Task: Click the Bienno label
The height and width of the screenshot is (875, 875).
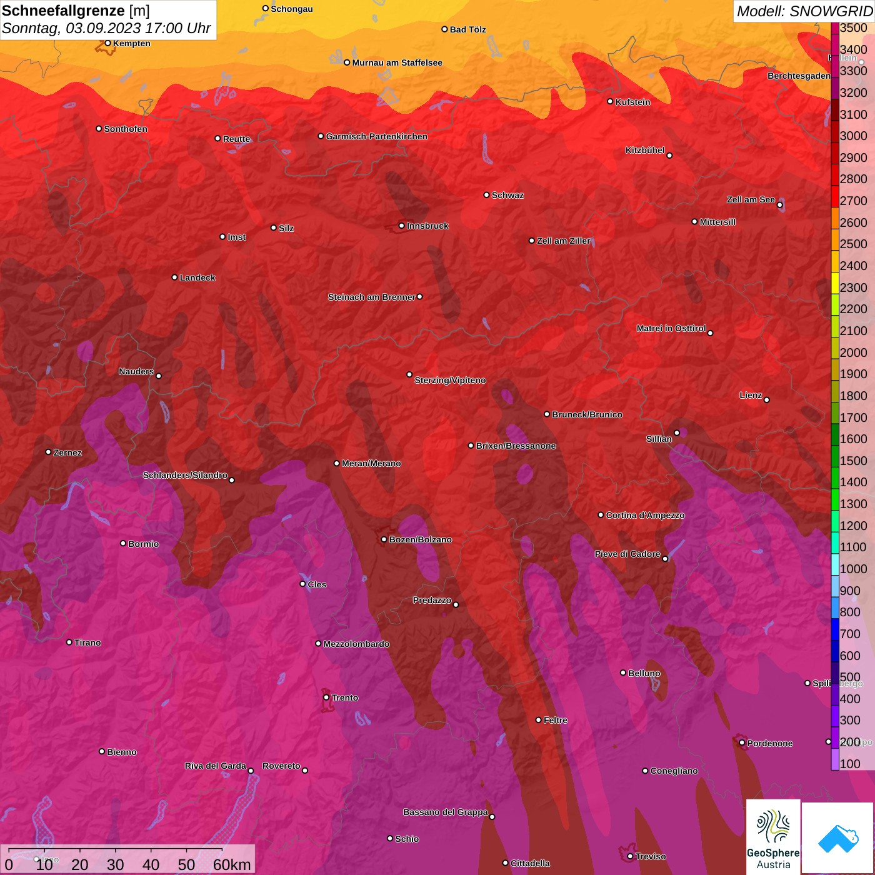Action: pos(122,752)
